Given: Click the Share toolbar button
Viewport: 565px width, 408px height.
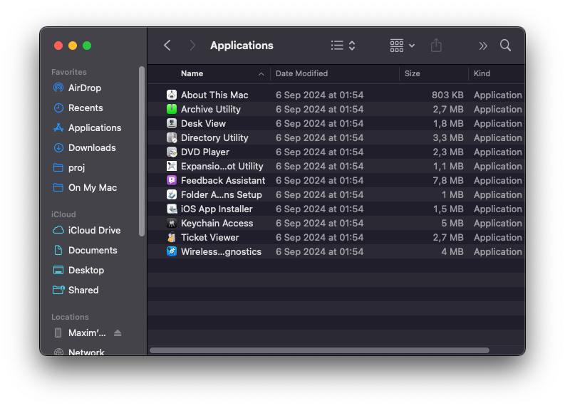Looking at the screenshot, I should click(436, 46).
